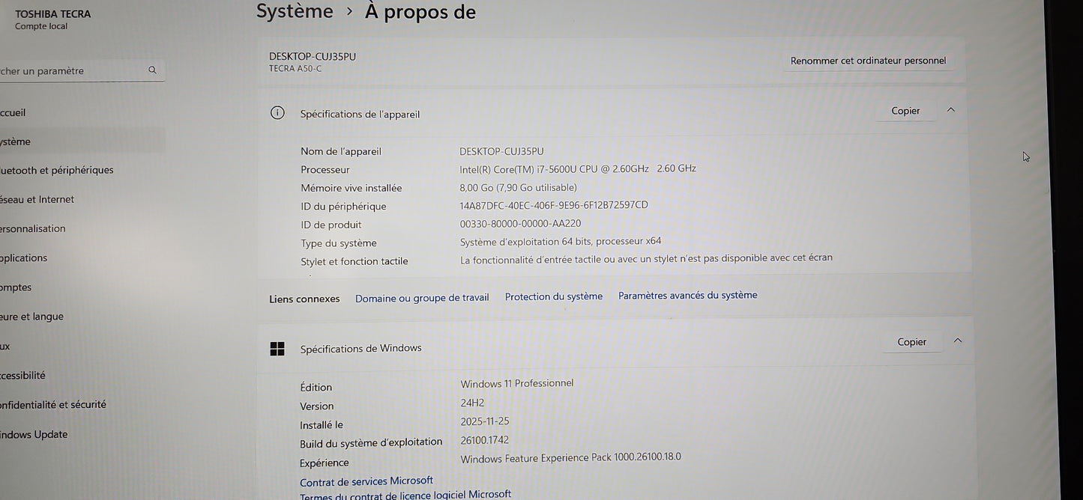Image resolution: width=1083 pixels, height=500 pixels.
Task: Open Windows Update in the sidebar
Action: [x=34, y=434]
